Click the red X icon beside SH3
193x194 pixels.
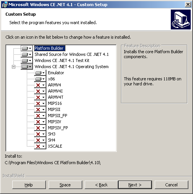38,134
